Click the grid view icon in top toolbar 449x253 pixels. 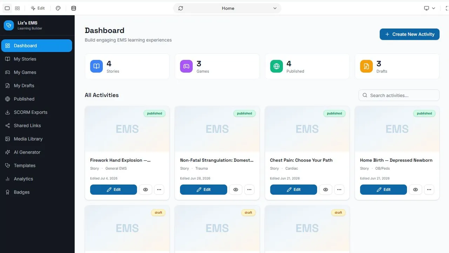pyautogui.click(x=17, y=8)
